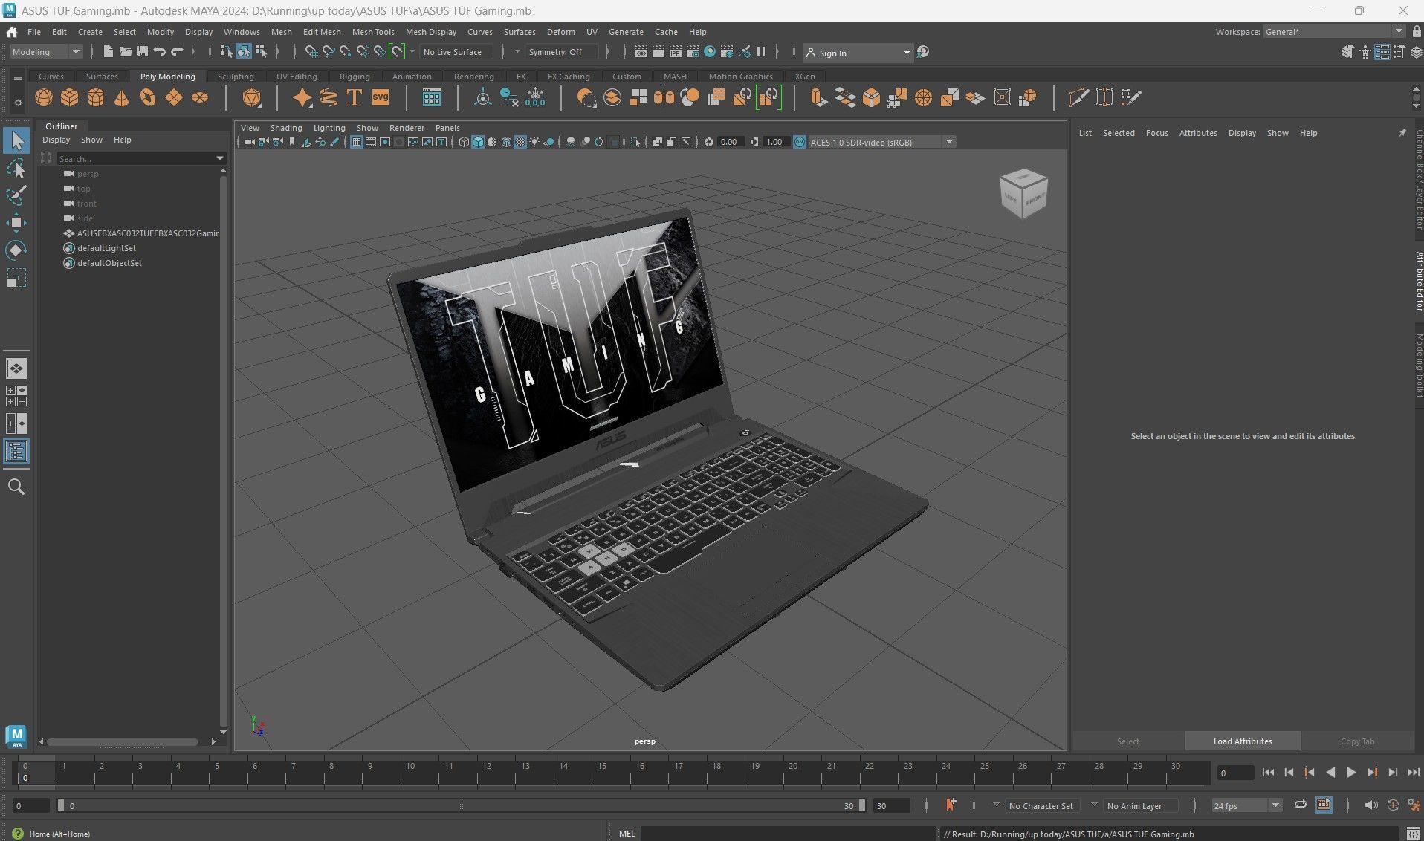Activate the Lasso Select tool

click(x=16, y=168)
